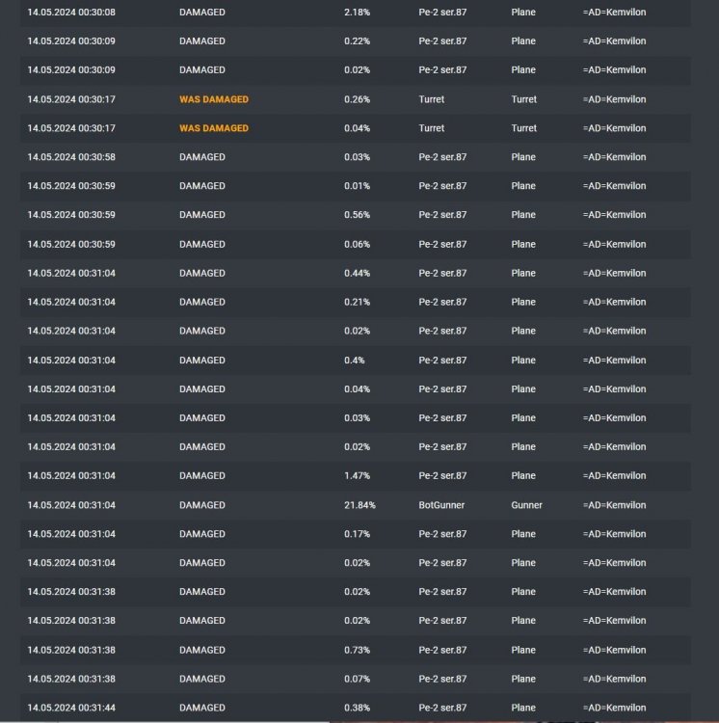Click the 00:31:44 timestamp
The width and height of the screenshot is (719, 723).
(x=71, y=709)
